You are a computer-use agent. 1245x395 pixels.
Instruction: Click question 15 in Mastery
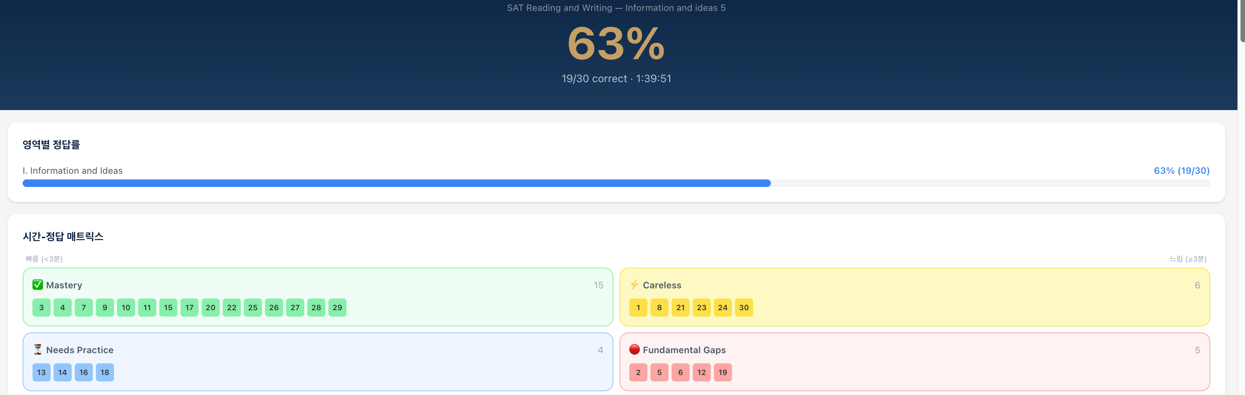click(x=168, y=308)
